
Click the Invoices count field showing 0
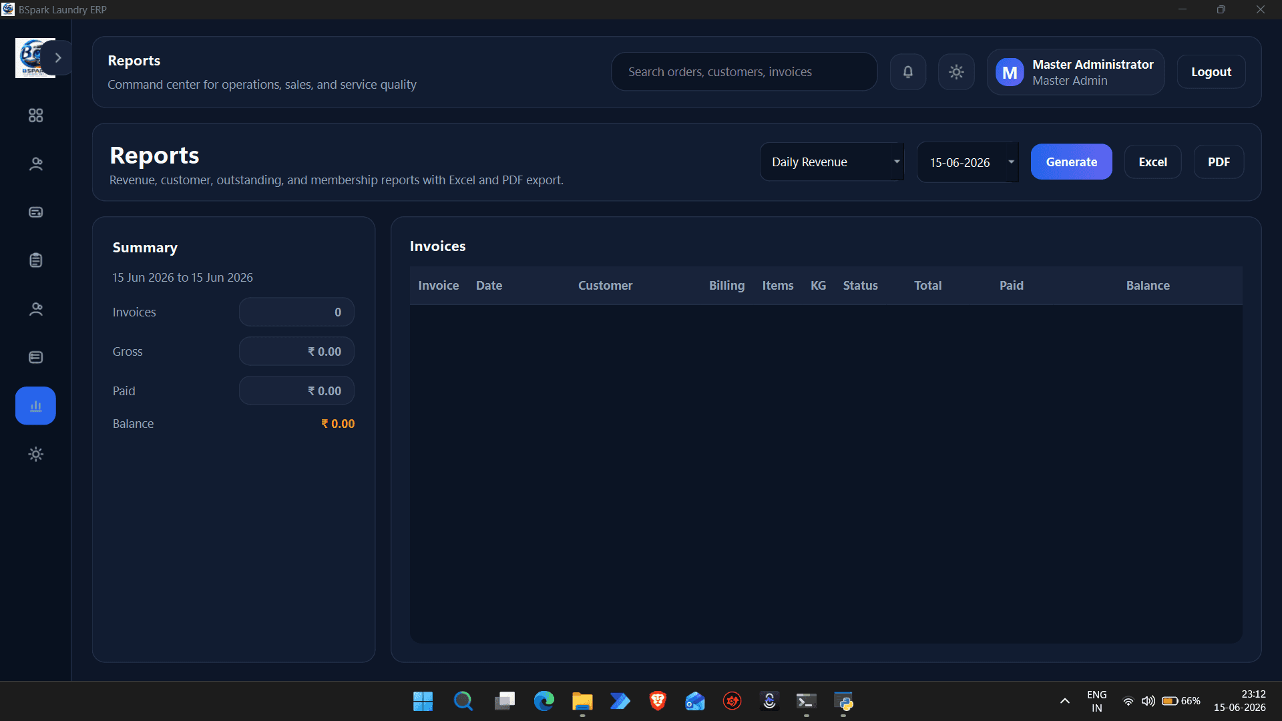[296, 312]
